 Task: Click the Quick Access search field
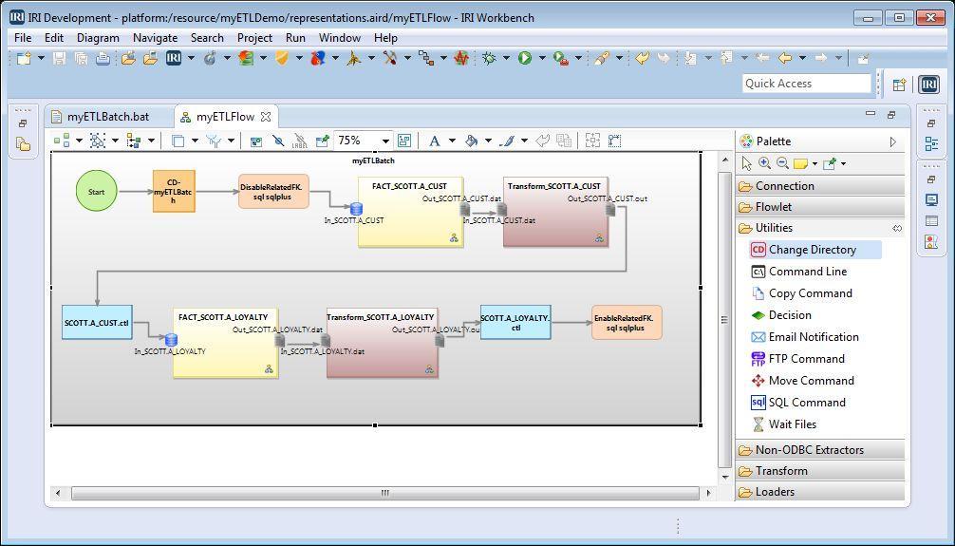coord(806,84)
